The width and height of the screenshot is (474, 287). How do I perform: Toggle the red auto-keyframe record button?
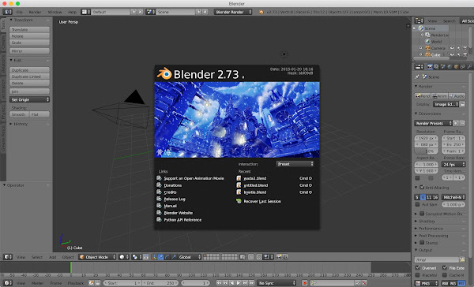pyautogui.click(x=305, y=283)
